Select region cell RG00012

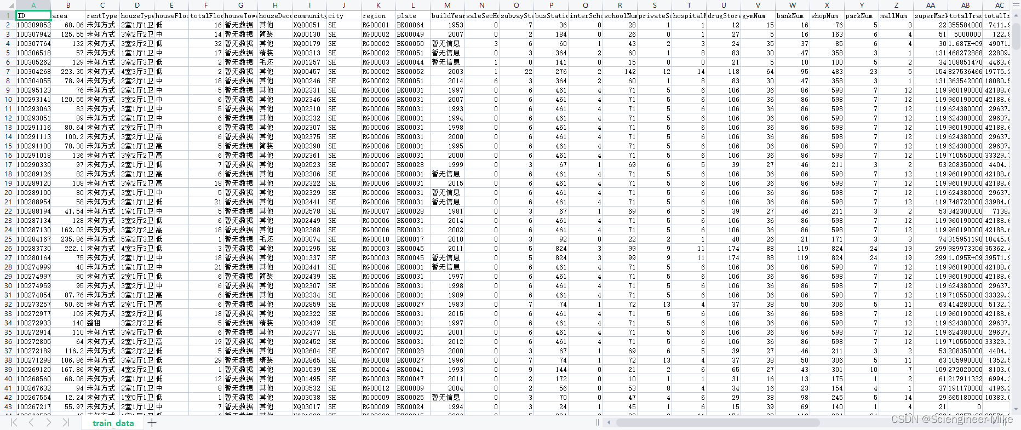pos(378,388)
